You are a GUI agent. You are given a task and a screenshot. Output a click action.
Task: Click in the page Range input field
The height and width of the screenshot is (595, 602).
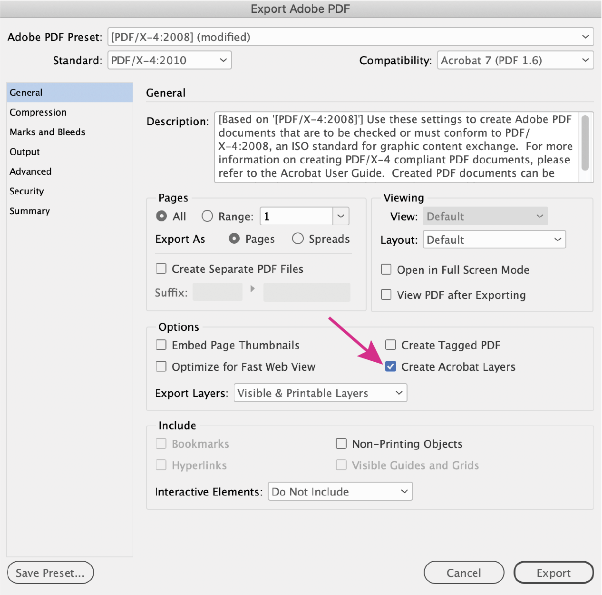tap(295, 216)
